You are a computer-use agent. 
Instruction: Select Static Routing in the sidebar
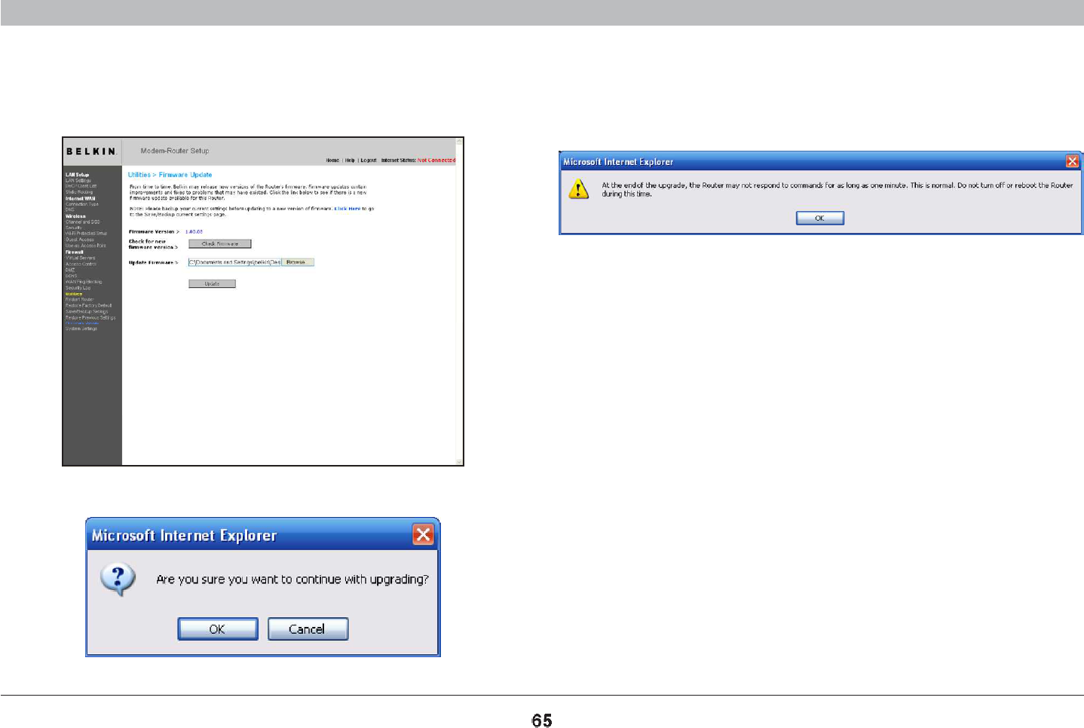[79, 192]
